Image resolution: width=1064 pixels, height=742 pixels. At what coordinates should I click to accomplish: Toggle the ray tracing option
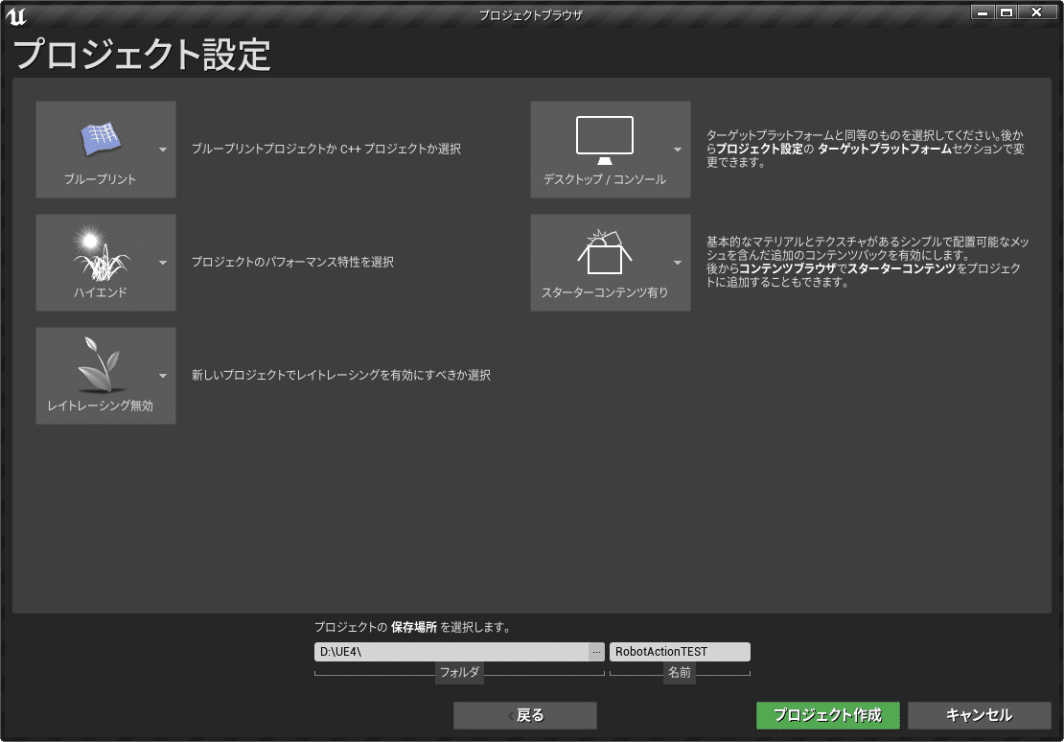tap(165, 375)
